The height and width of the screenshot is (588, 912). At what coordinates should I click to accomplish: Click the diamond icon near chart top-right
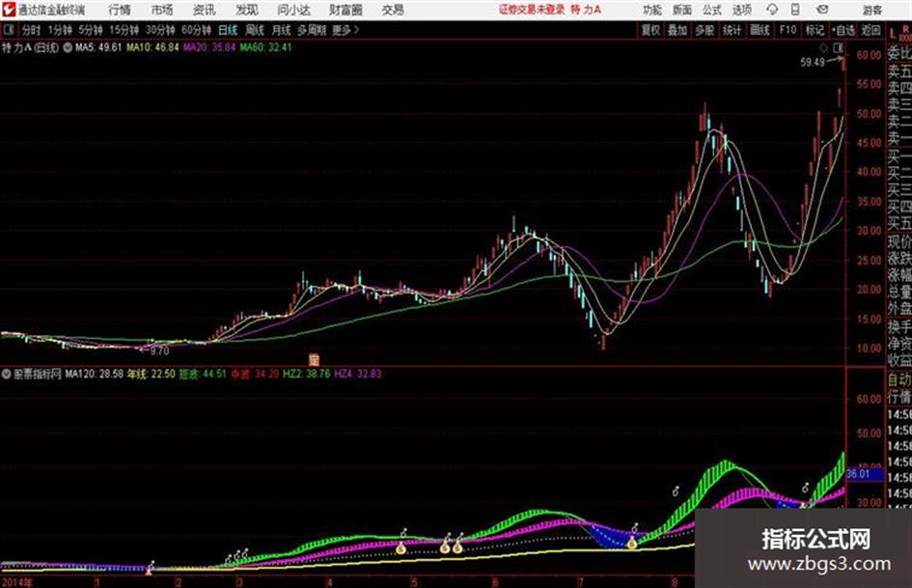click(x=823, y=47)
